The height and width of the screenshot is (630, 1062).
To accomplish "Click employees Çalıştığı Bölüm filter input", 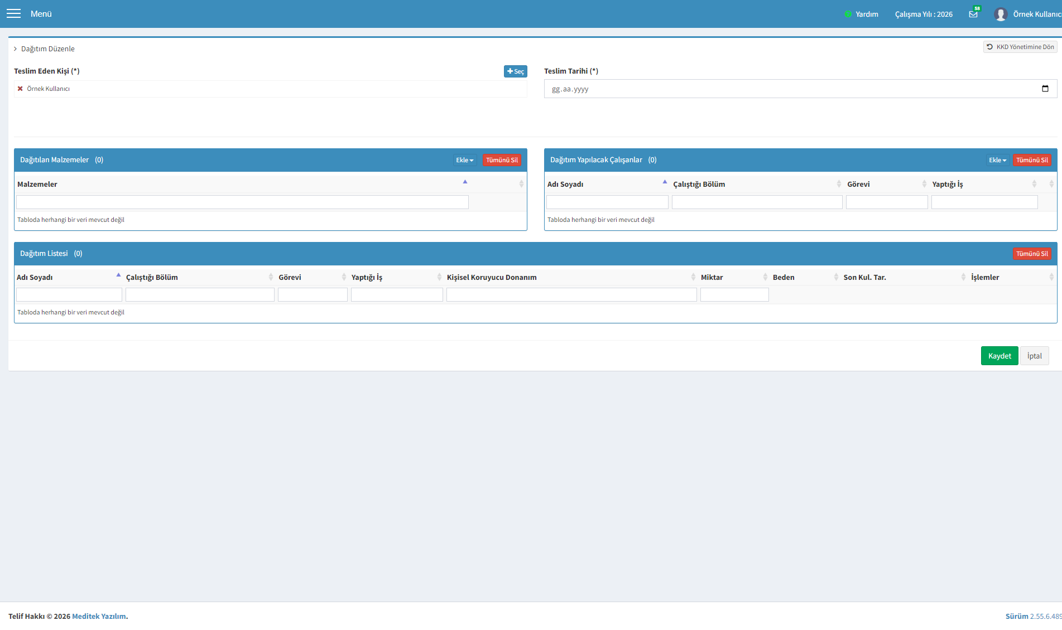I will (757, 202).
